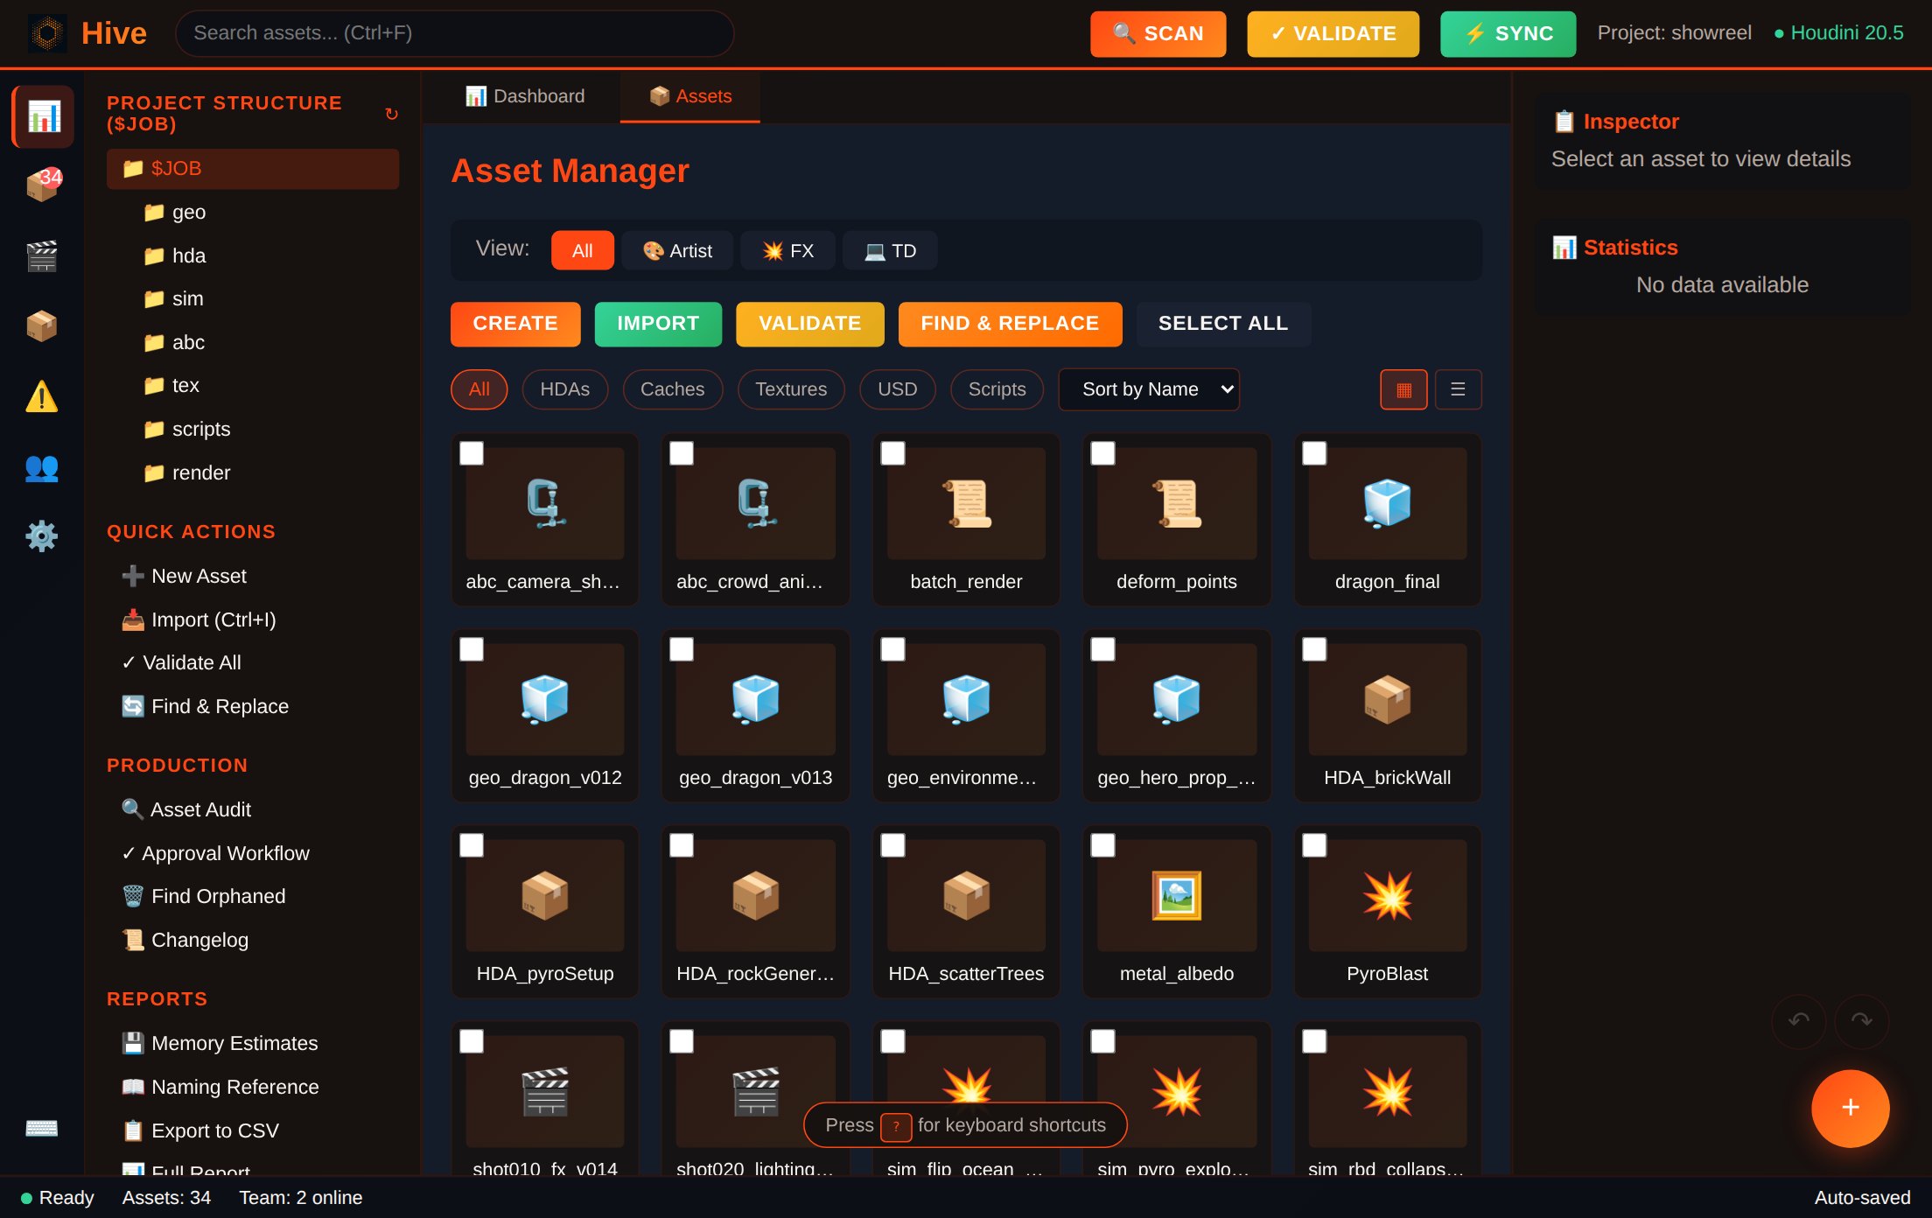Open the abc_camera_sh… clamp thumbnail
Viewport: 1932px width, 1218px height.
[x=545, y=504]
